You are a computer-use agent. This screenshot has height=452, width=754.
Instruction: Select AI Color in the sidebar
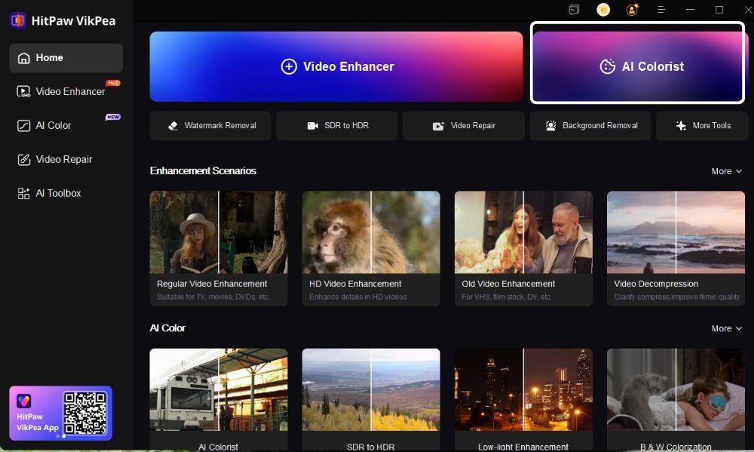click(66, 125)
